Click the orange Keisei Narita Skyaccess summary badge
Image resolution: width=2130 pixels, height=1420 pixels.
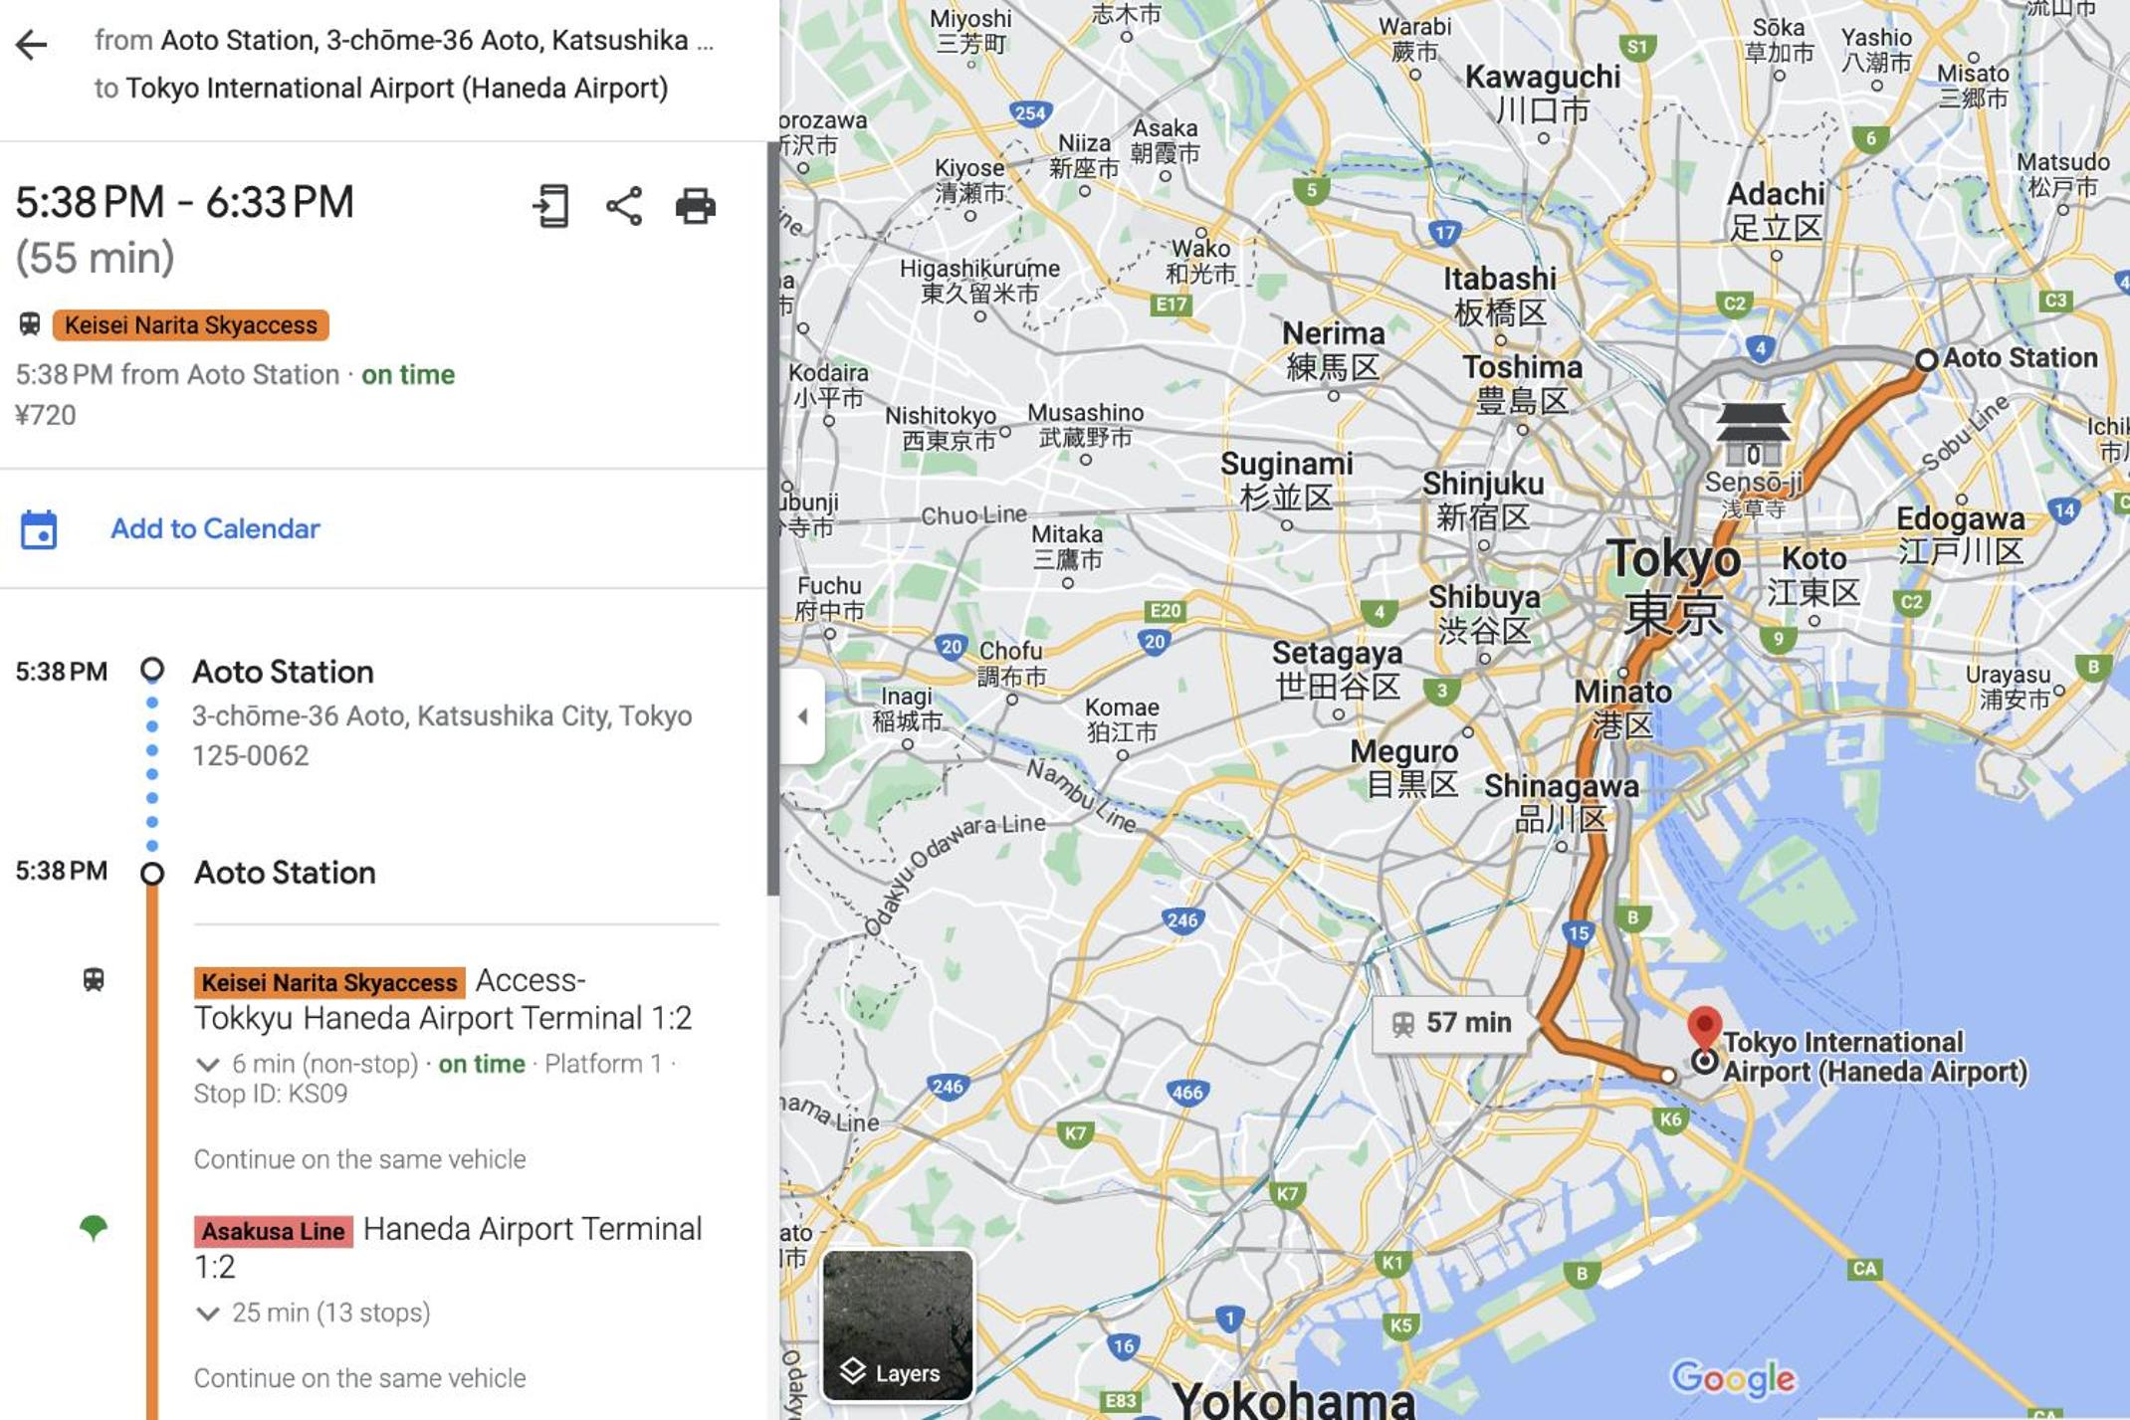pos(190,325)
